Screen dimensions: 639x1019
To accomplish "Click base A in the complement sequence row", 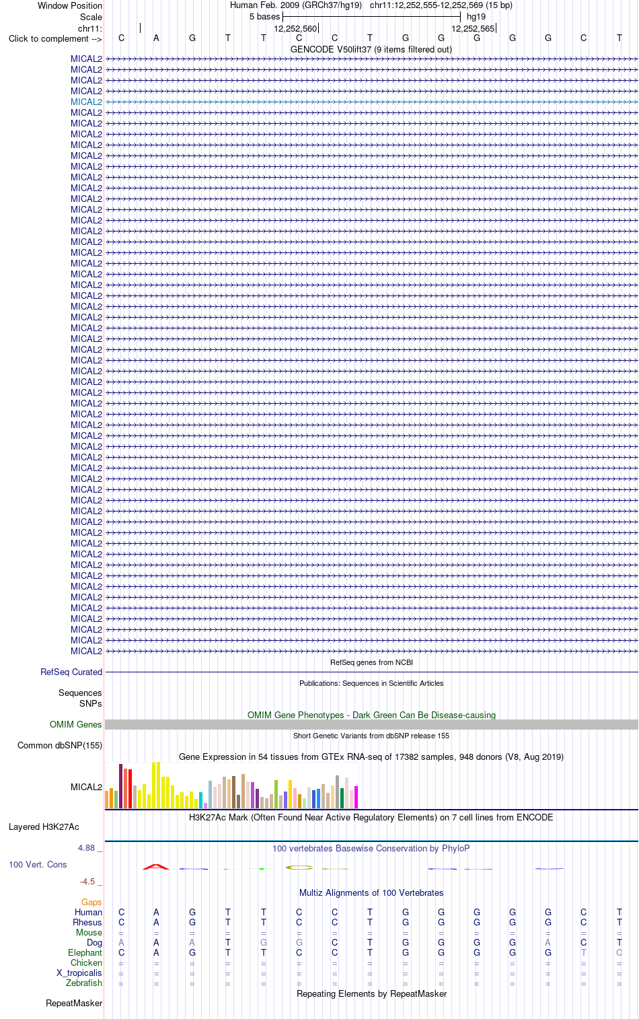I will coord(156,38).
